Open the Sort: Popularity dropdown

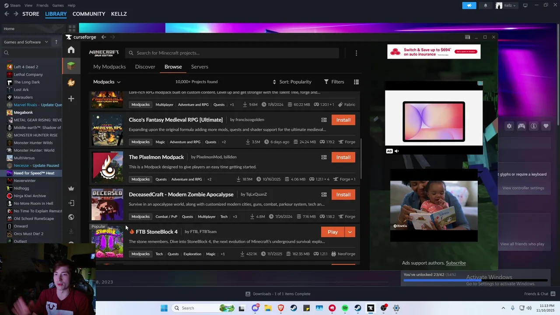(292, 82)
